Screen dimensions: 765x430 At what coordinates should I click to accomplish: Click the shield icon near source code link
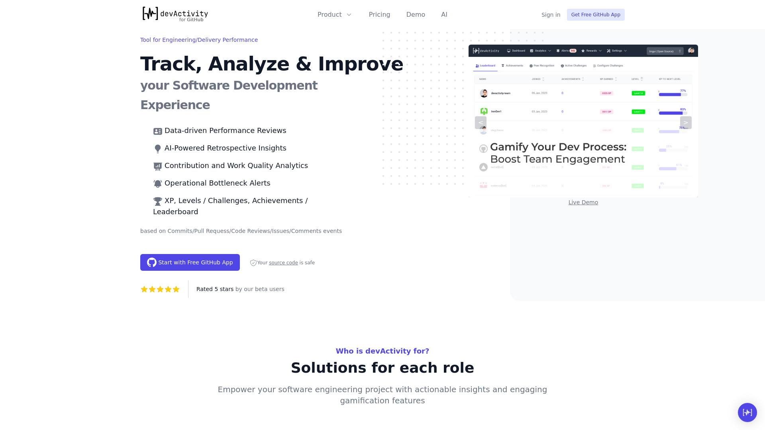(253, 262)
